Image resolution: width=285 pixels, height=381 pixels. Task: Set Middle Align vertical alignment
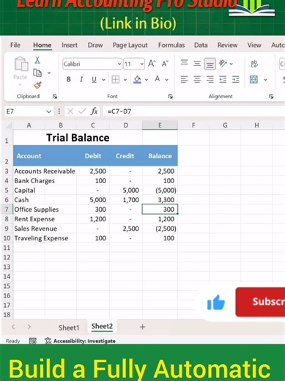pos(197,64)
